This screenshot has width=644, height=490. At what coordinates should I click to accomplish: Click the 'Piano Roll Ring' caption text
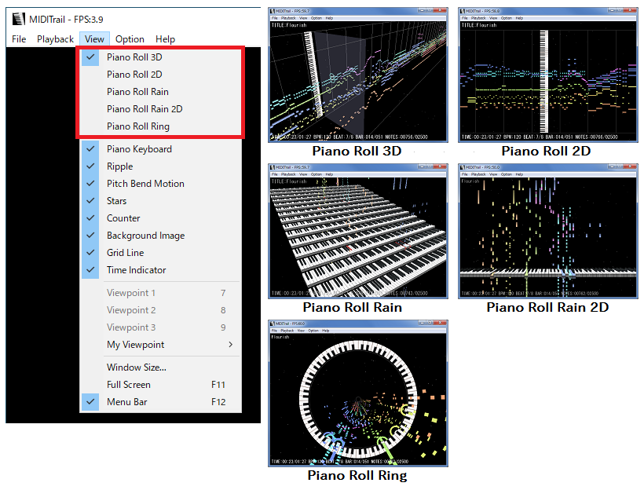click(357, 475)
